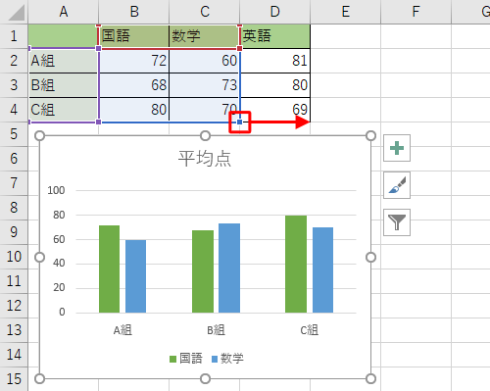Select the green 国語 bar for C組

tap(296, 264)
